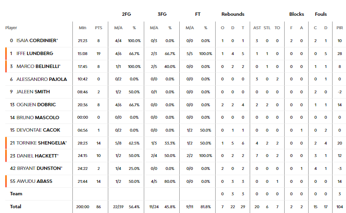Open Alessandro Pajola player profile
This screenshot has height=213, width=346.
[42, 79]
